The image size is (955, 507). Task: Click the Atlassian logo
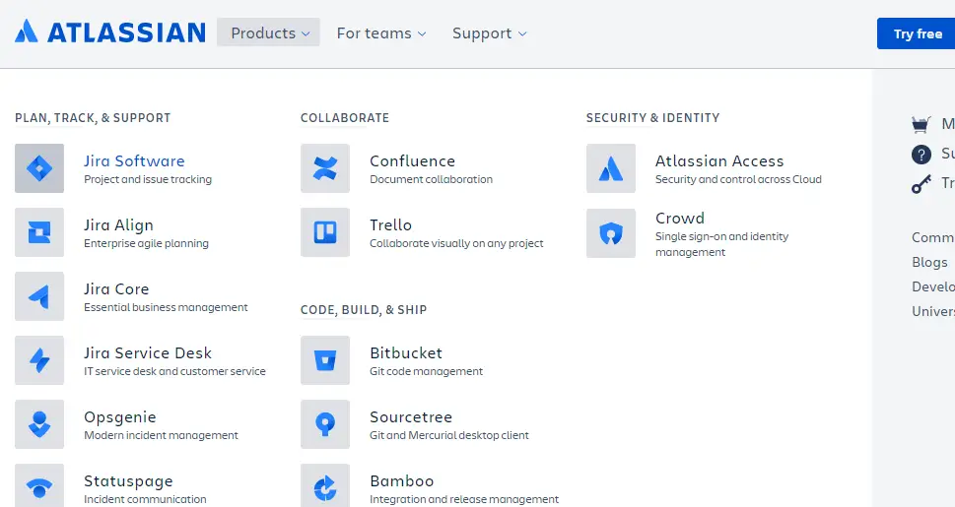[110, 32]
